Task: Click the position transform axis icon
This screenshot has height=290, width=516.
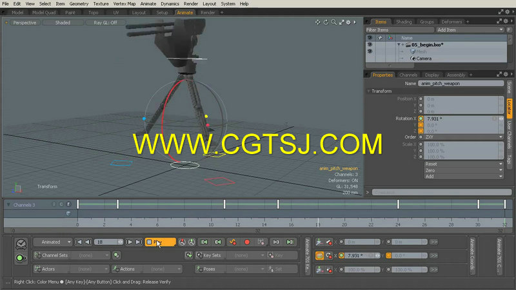Action: click(319, 242)
